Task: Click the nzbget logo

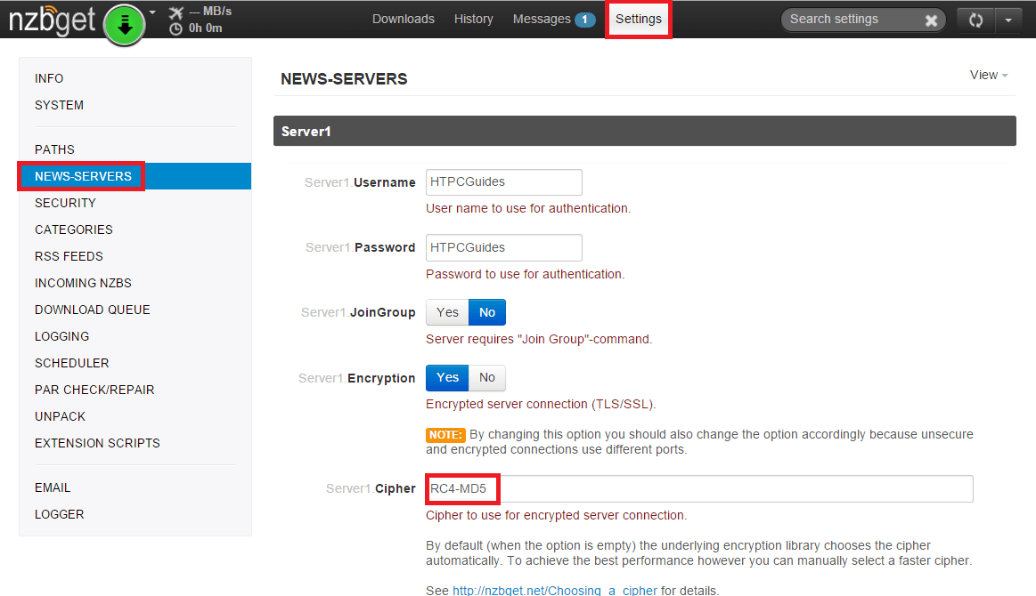Action: point(52,20)
